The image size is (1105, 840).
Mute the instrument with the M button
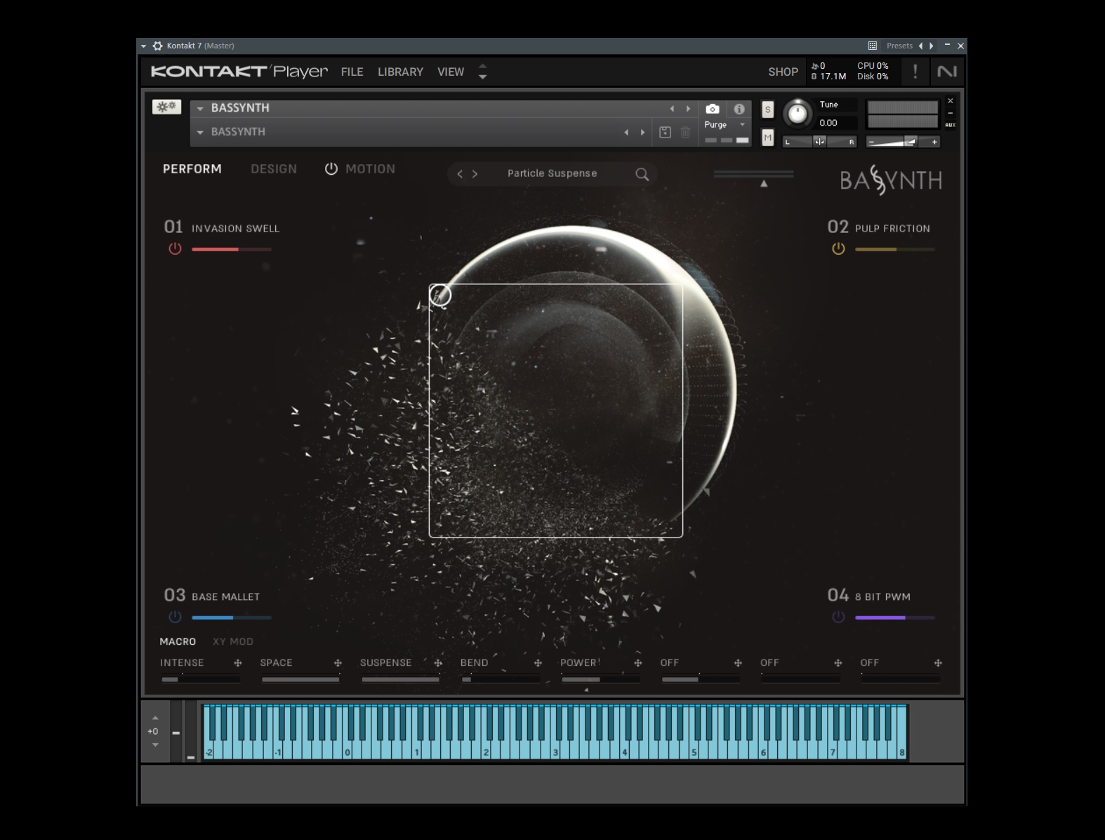(767, 138)
